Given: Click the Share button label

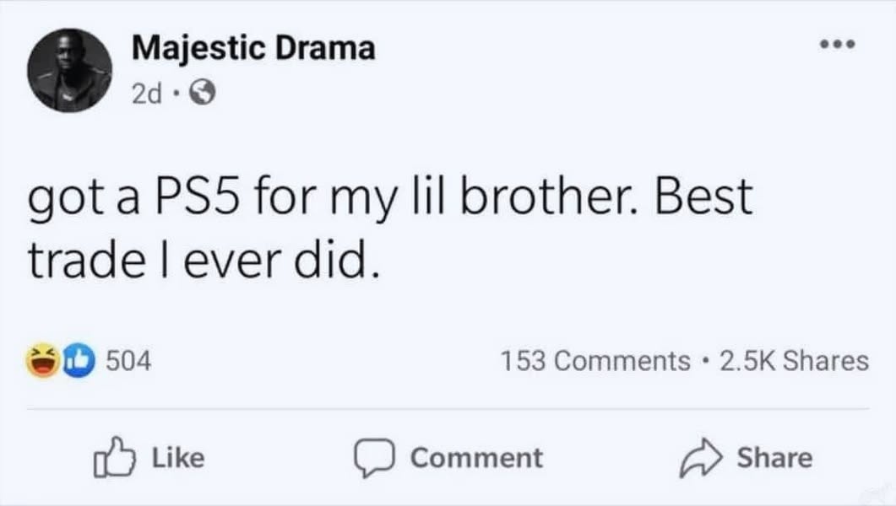Looking at the screenshot, I should (775, 458).
